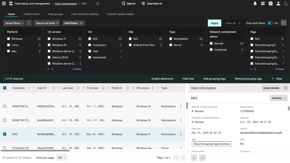Viewport: 290px width, 163px height.
Task: Open the hamburger navigation menu
Action: [x=4, y=3]
